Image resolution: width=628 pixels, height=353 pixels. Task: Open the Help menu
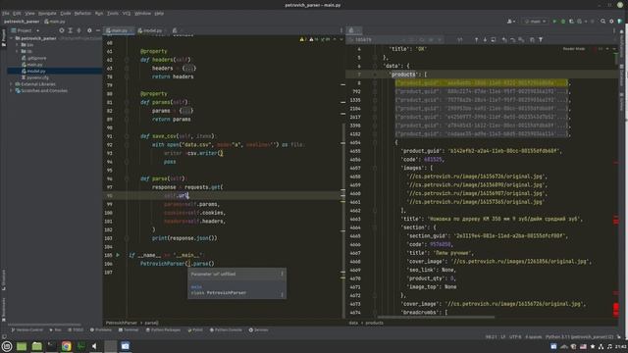(159, 13)
